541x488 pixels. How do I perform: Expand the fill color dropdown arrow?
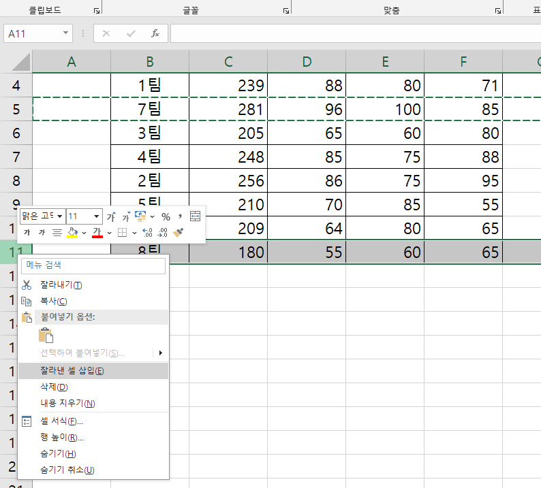click(84, 233)
